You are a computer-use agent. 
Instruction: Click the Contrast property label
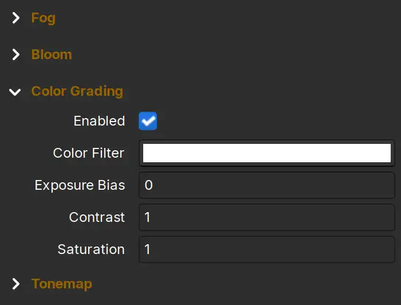97,217
